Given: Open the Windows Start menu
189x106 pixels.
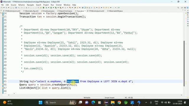Looking at the screenshot, I should (40, 102).
